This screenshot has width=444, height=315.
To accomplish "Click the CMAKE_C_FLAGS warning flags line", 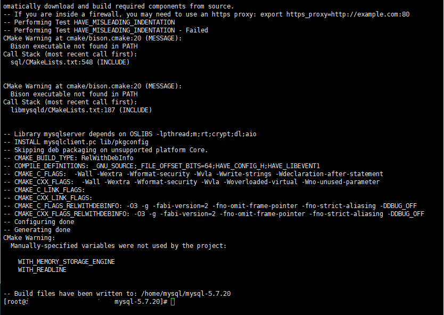I will (193, 174).
